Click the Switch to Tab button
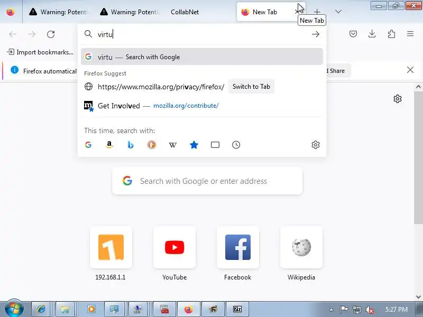The width and height of the screenshot is (423, 317). (251, 87)
